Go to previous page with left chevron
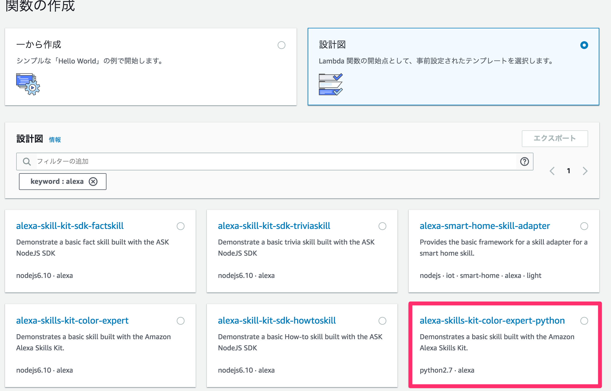611x391 pixels. click(x=552, y=171)
